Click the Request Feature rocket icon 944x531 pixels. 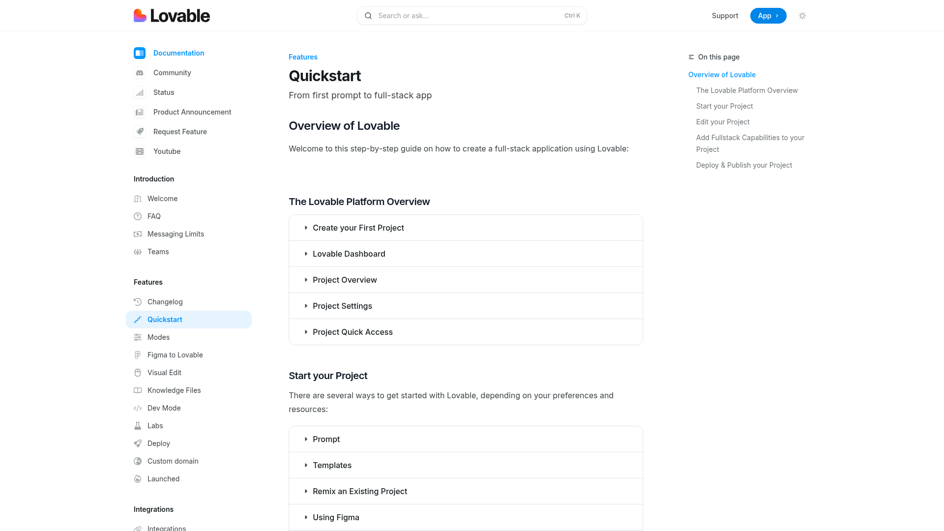[x=140, y=132]
